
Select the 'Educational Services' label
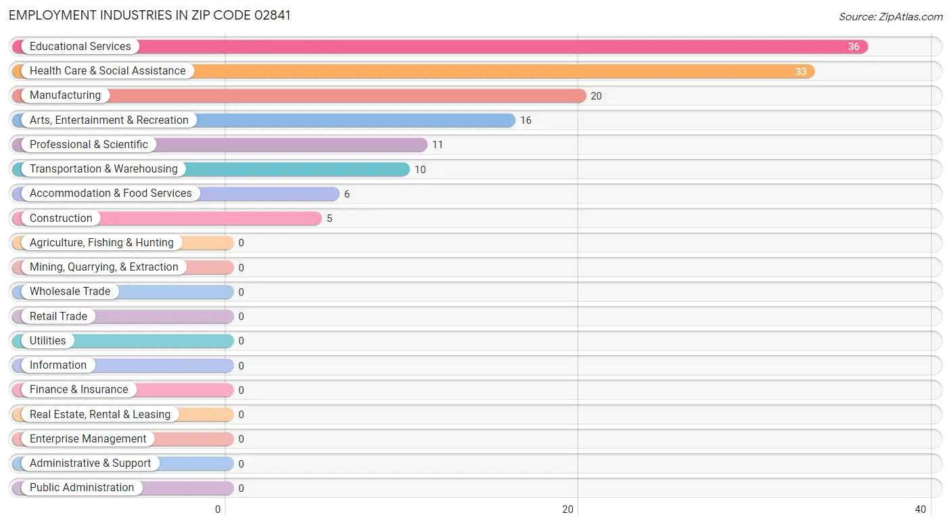80,47
